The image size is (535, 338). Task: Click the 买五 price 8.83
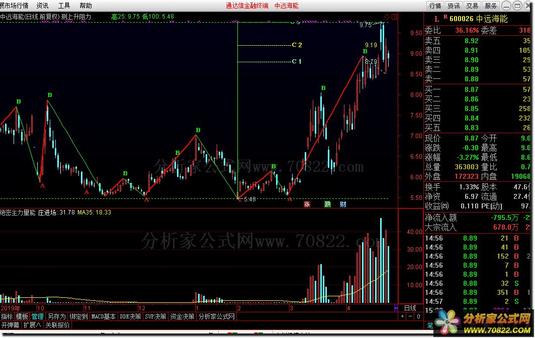click(471, 128)
